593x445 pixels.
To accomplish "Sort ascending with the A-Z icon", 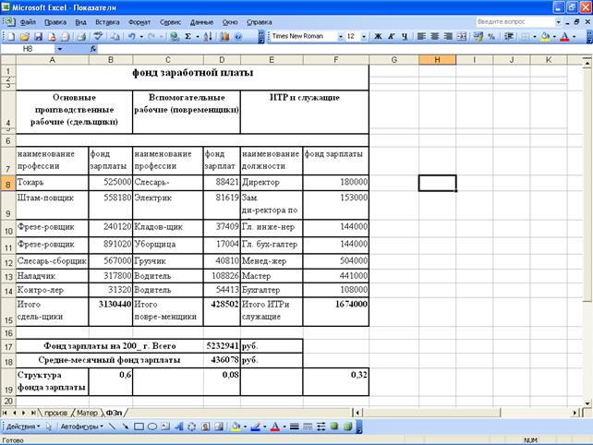I will tap(208, 37).
